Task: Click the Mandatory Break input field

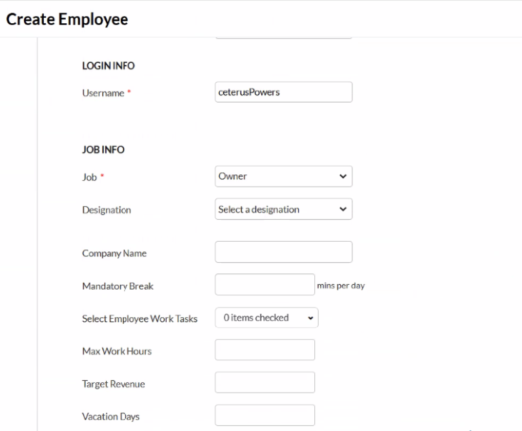Action: pos(265,284)
